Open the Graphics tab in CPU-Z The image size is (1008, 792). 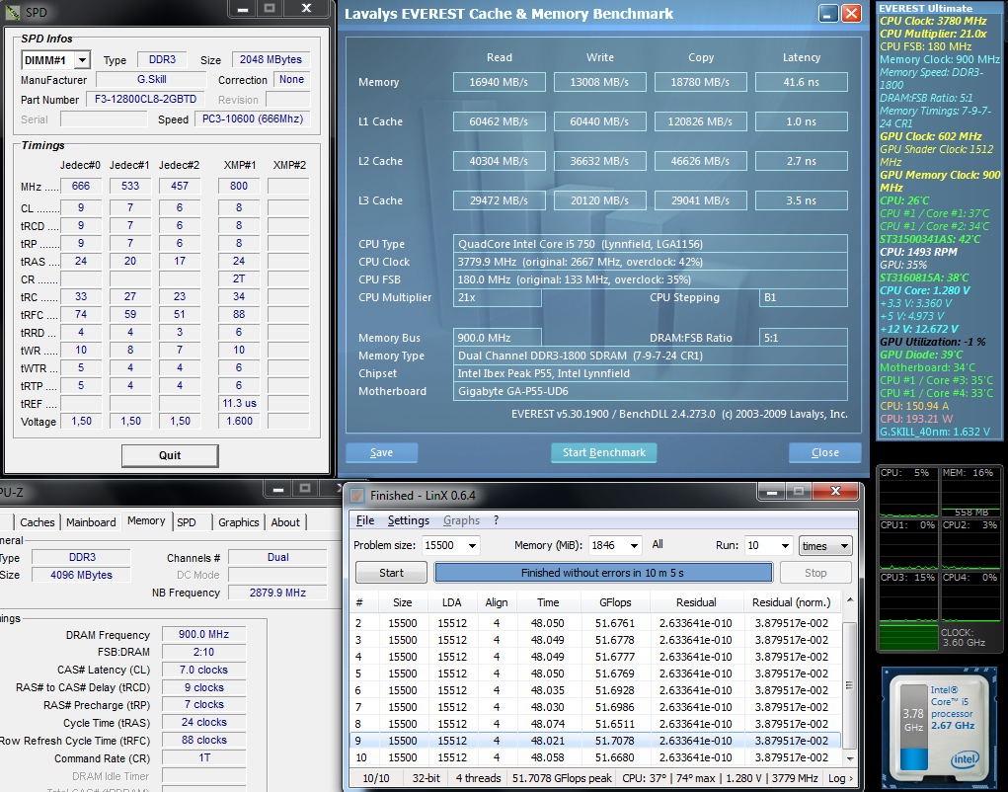point(239,522)
